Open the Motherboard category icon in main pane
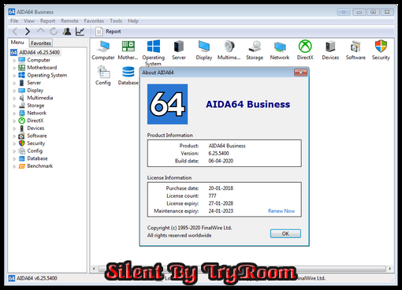The image size is (402, 290). click(x=128, y=50)
